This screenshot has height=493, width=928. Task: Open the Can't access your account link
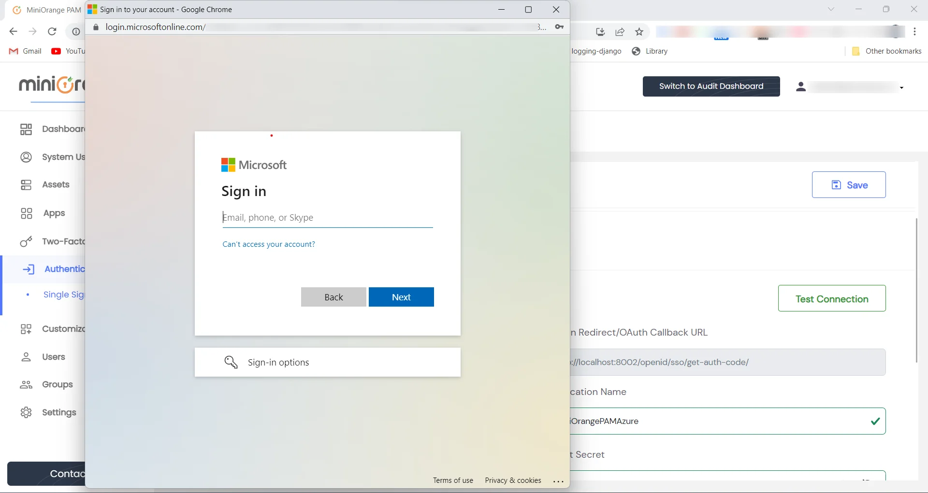(268, 244)
